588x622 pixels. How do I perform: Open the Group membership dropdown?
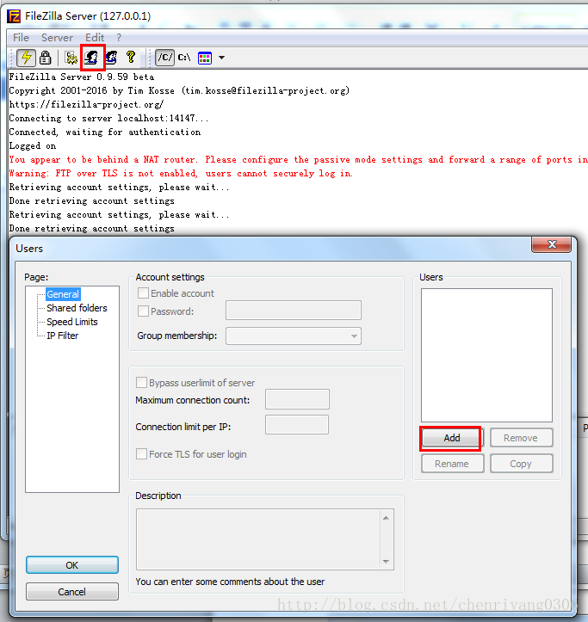(x=294, y=336)
